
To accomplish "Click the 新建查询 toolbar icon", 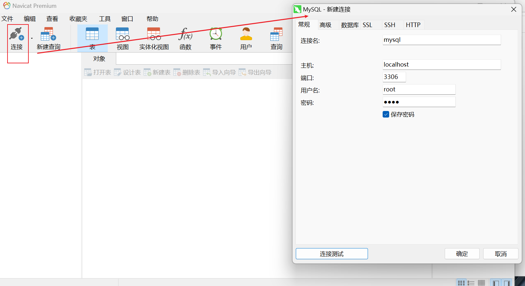I will tap(48, 38).
